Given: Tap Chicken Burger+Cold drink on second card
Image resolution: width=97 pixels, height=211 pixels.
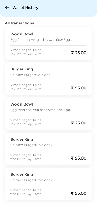Looking at the screenshot, I should click(31, 75).
